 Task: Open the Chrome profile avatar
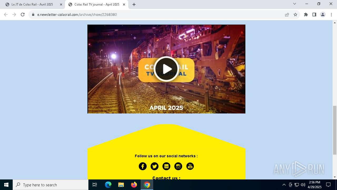[x=323, y=15]
